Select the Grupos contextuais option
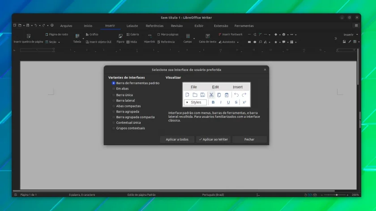Viewport: 376px width, 211px height. point(128,128)
